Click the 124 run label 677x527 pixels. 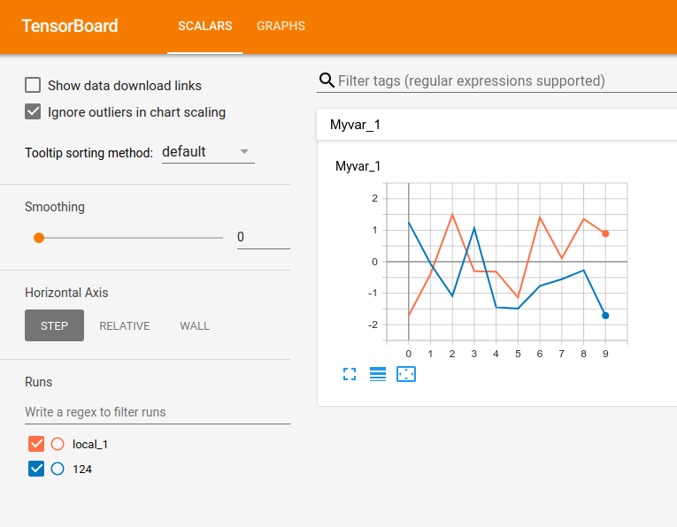[82, 470]
